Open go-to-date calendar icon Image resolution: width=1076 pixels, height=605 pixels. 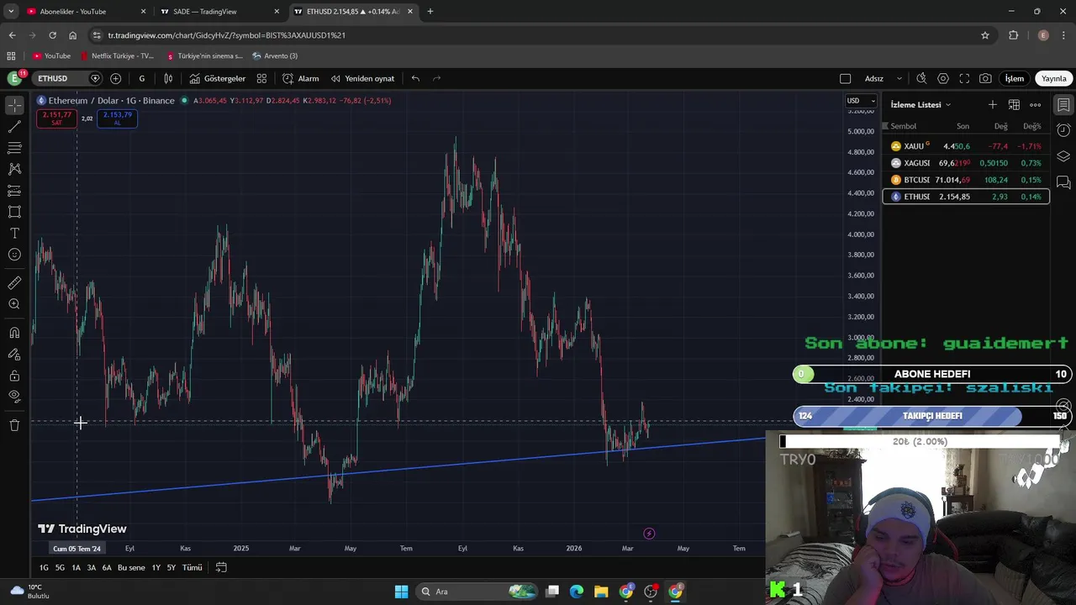coord(221,568)
